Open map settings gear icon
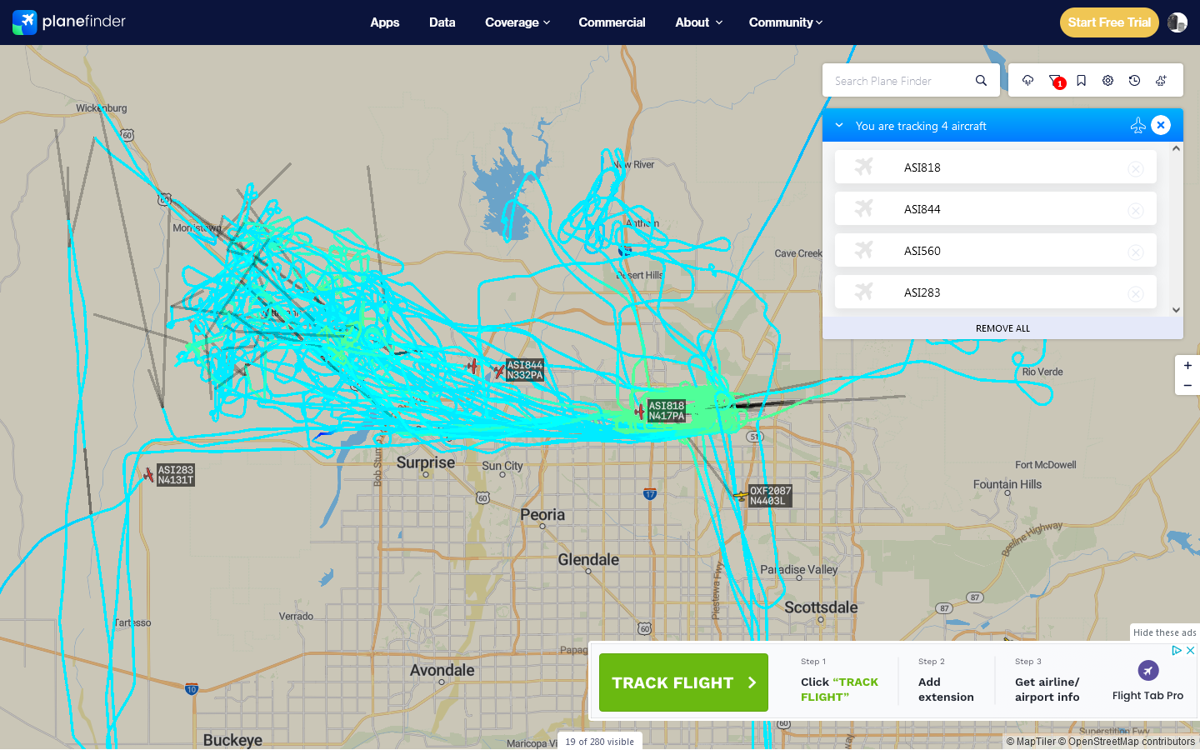Image resolution: width=1200 pixels, height=750 pixels. [1107, 81]
